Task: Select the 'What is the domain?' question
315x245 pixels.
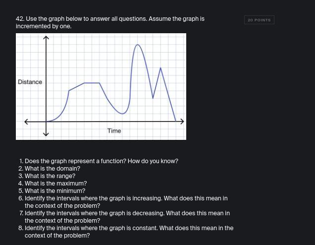Action: pyautogui.click(x=49, y=169)
